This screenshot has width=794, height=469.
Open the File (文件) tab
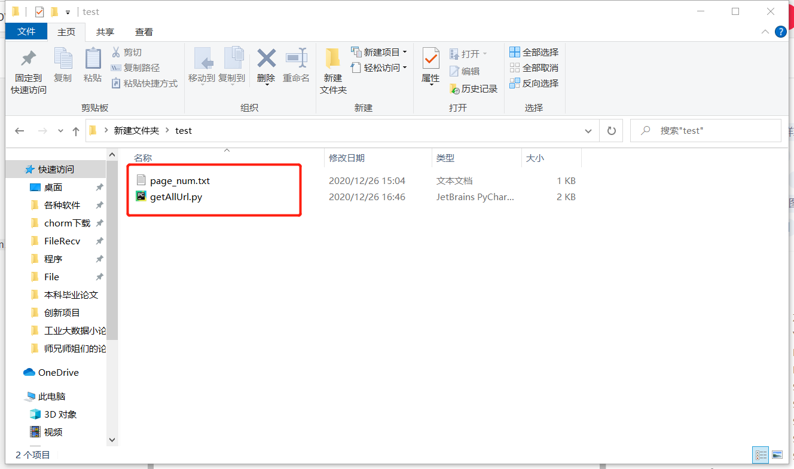click(26, 32)
